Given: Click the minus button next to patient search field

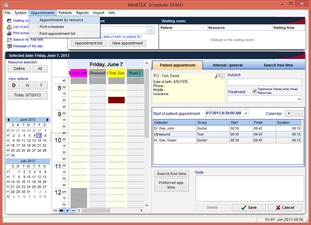Looking at the screenshot, I should click(x=151, y=30).
